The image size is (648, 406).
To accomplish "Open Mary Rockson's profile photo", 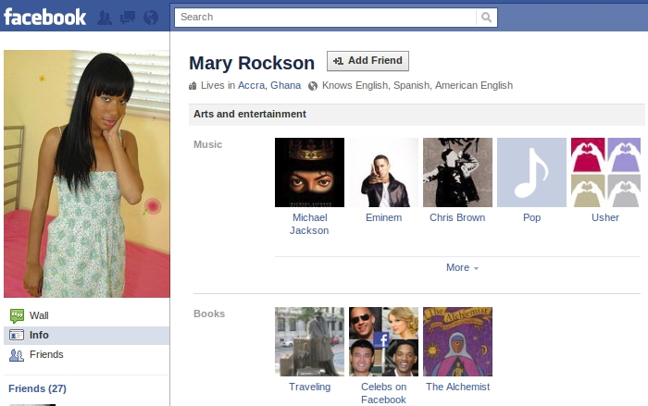I will (87, 174).
